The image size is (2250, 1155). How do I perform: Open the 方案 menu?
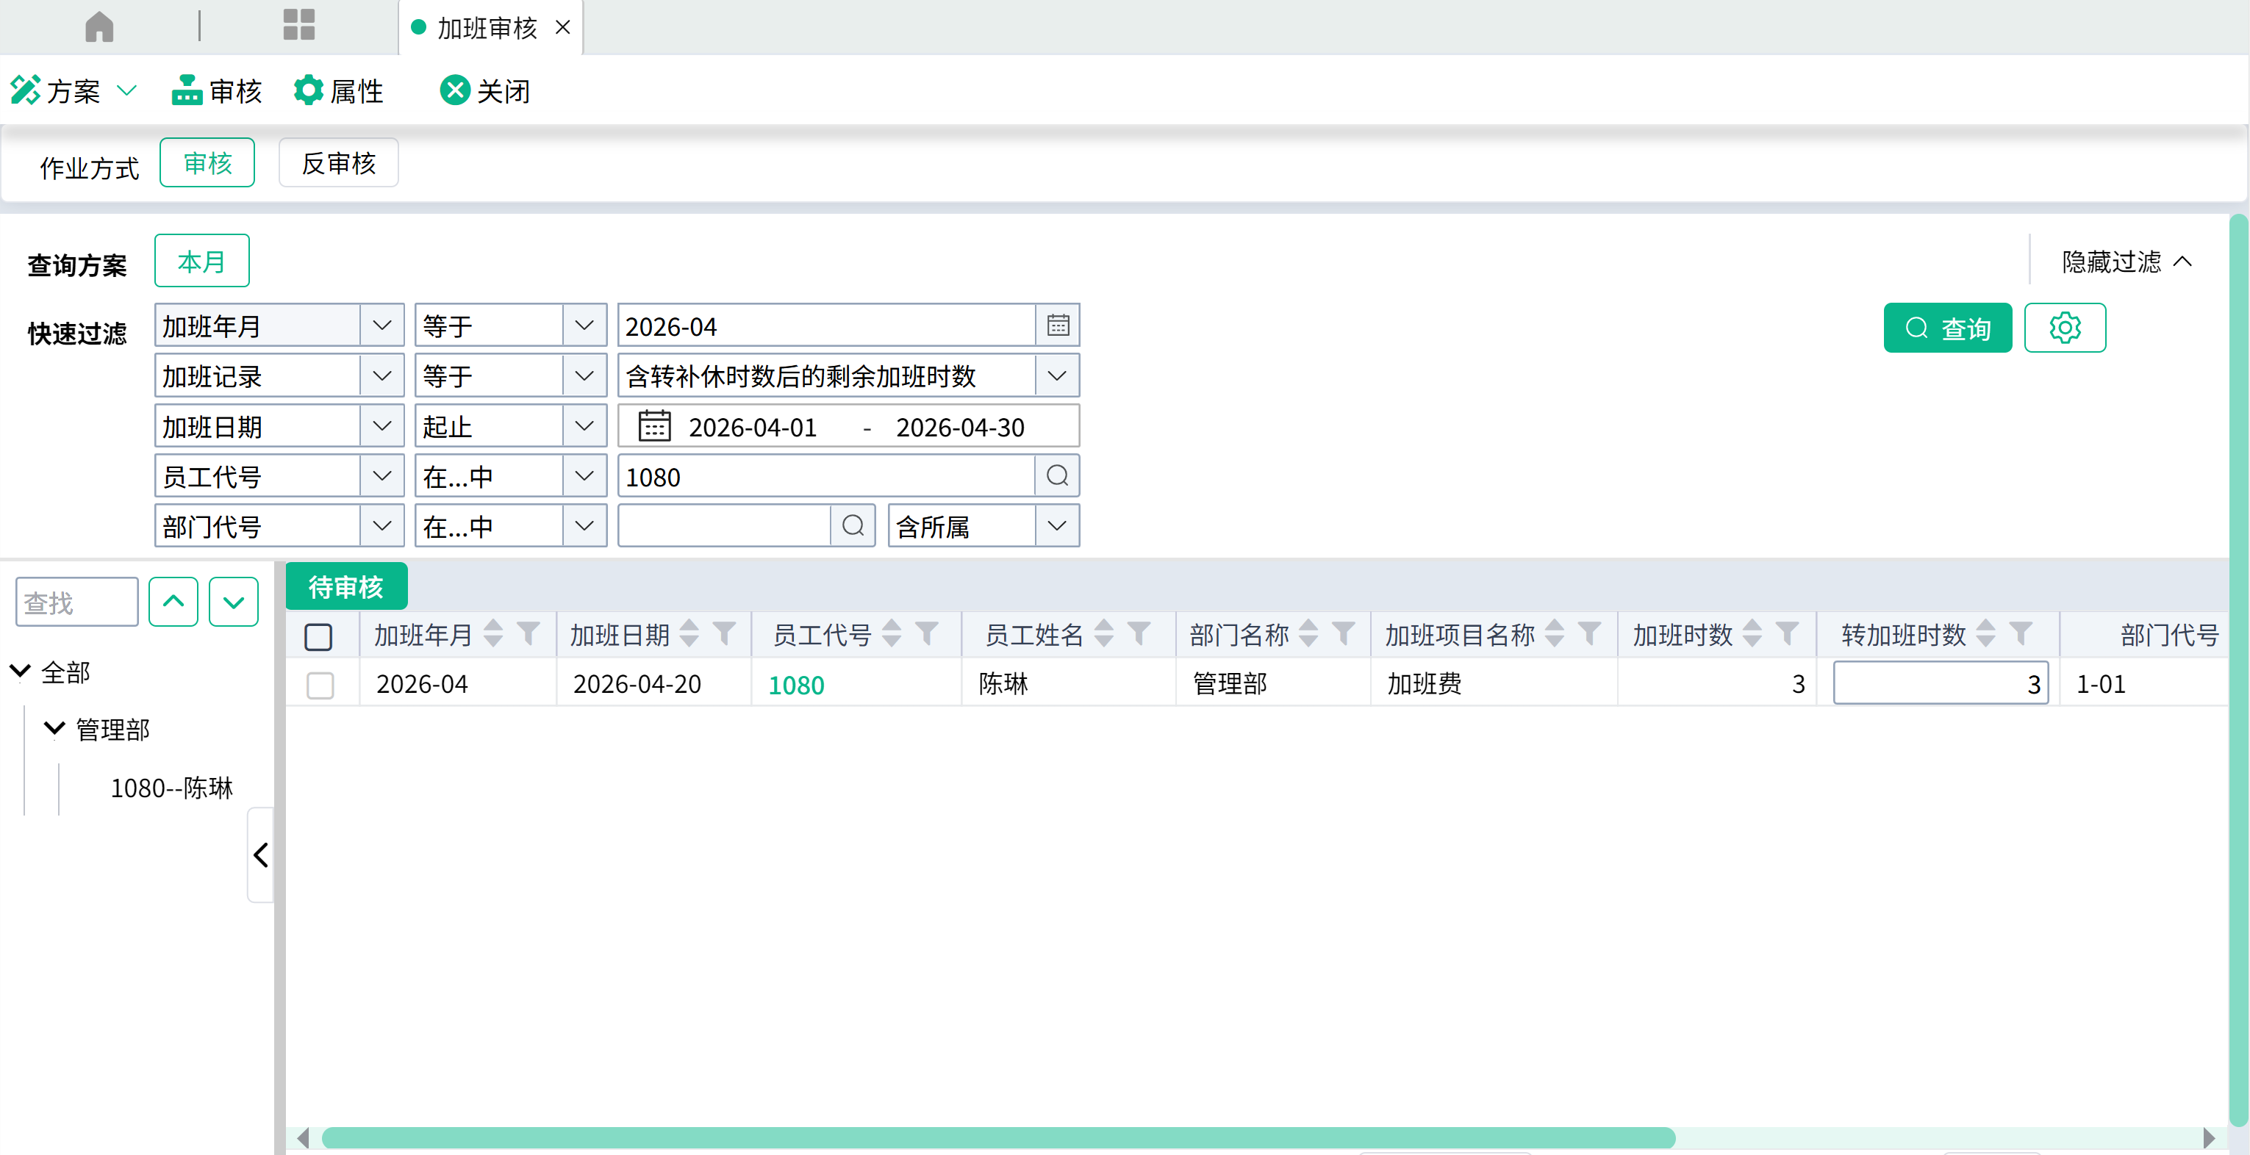[74, 91]
